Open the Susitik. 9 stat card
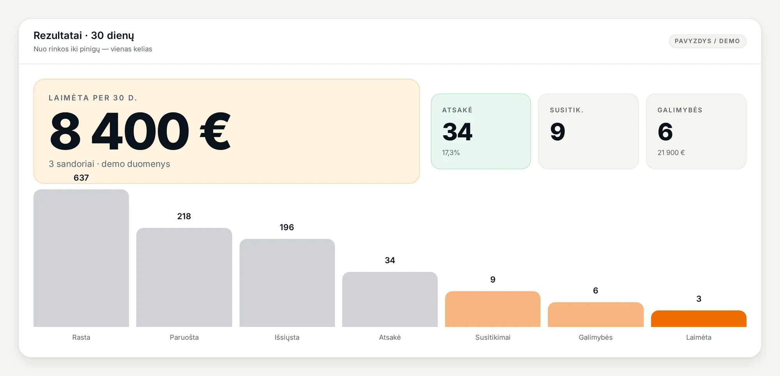The image size is (780, 376). (588, 131)
